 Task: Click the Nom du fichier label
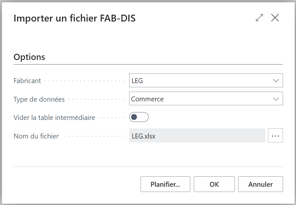click(x=36, y=136)
